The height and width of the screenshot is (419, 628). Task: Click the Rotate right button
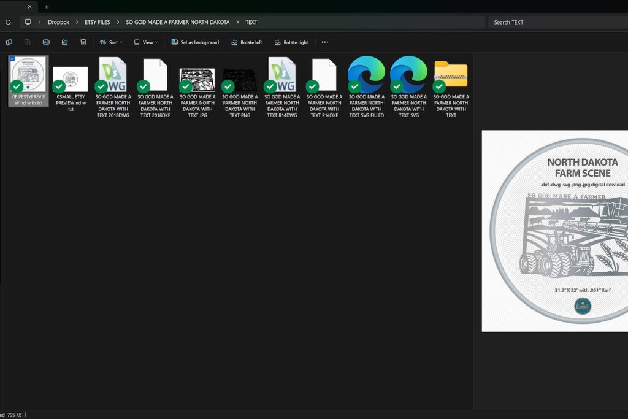(x=291, y=42)
